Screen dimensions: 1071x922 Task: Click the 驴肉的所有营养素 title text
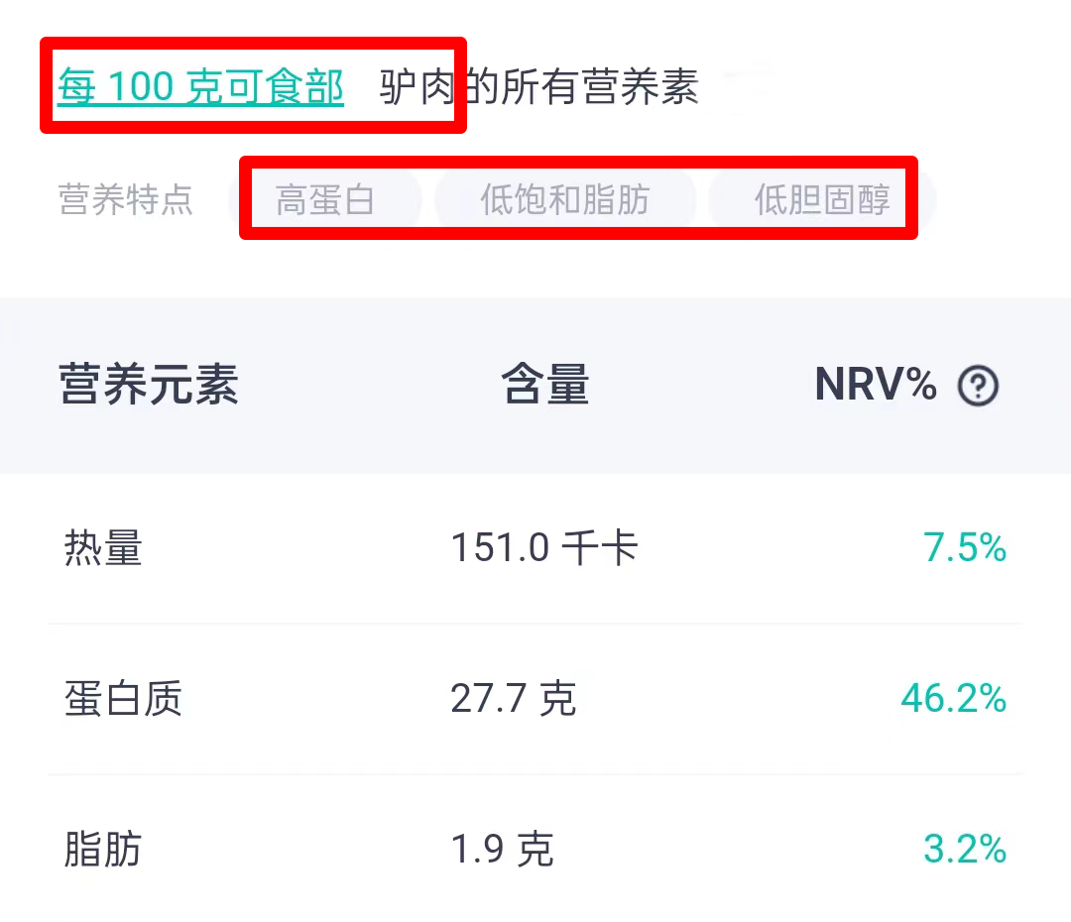point(539,87)
